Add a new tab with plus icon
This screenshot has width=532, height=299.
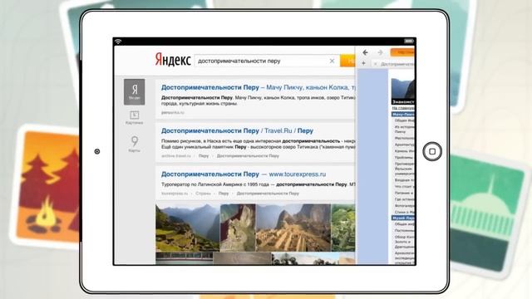[x=364, y=63]
